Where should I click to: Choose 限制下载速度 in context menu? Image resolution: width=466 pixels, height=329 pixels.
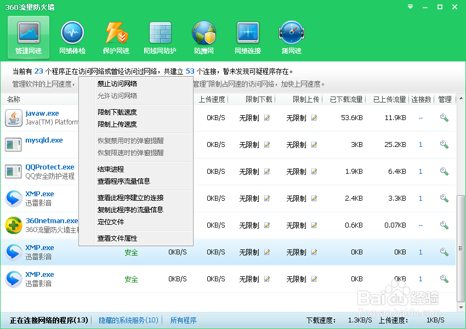tap(117, 112)
